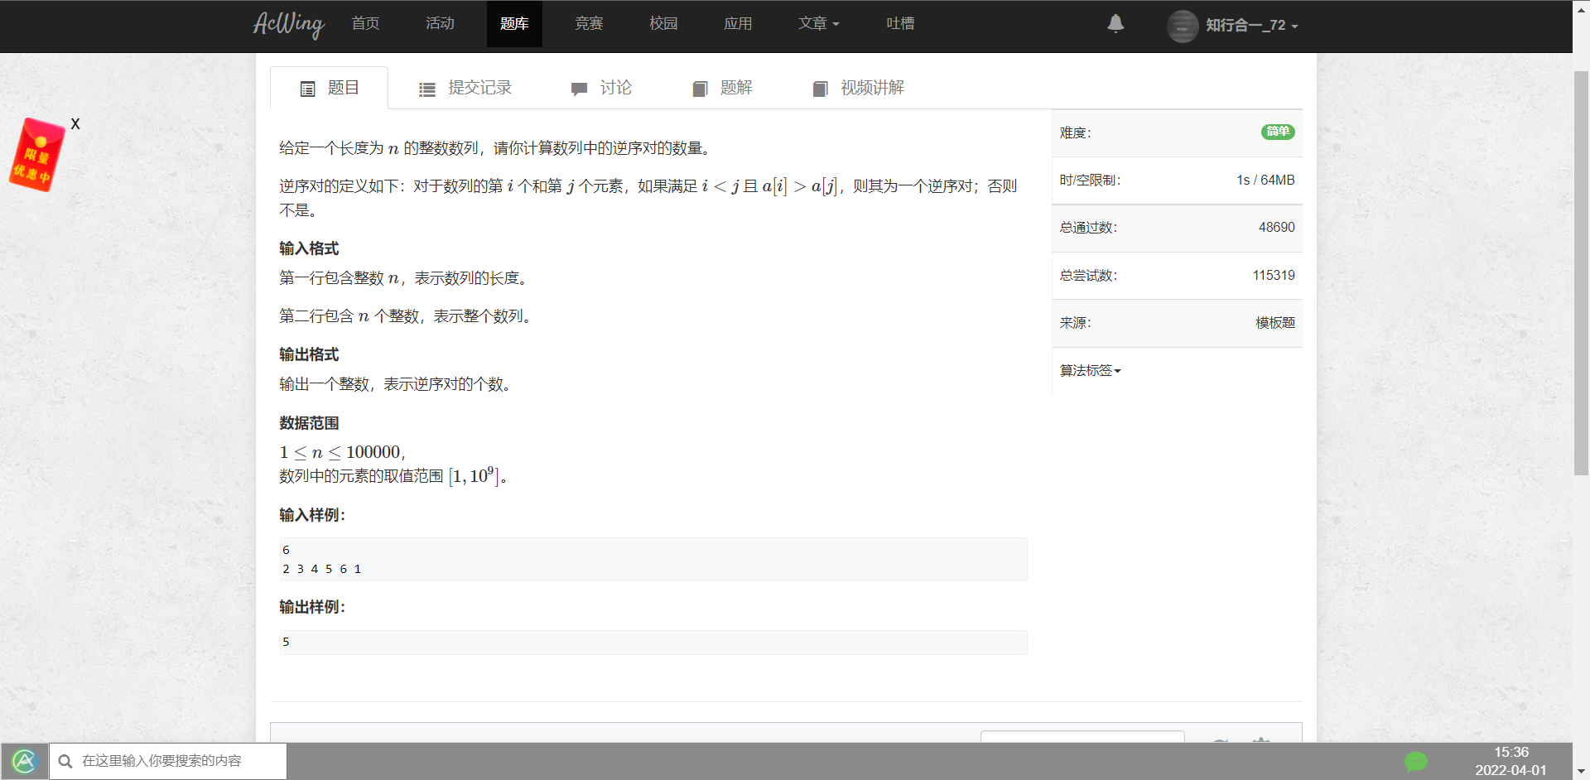Image resolution: width=1590 pixels, height=780 pixels.
Task: Click the bottom search input field
Action: 182,761
